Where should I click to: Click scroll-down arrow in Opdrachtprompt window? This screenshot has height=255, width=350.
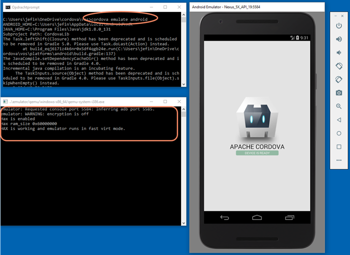[x=183, y=84]
